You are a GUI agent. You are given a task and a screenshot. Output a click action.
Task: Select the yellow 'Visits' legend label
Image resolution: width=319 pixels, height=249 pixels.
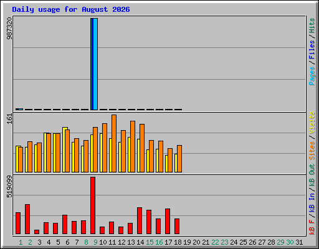tap(312, 123)
